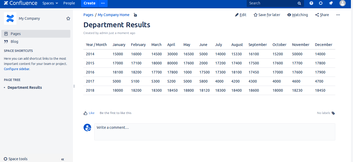
Task: Expand the Spaces dropdown menu
Action: click(x=50, y=3)
